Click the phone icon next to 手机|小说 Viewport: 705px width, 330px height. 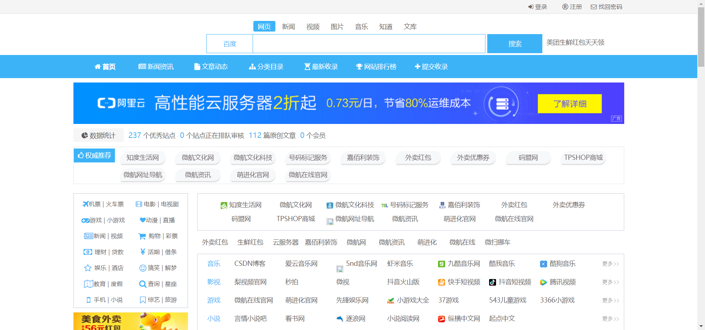point(88,300)
